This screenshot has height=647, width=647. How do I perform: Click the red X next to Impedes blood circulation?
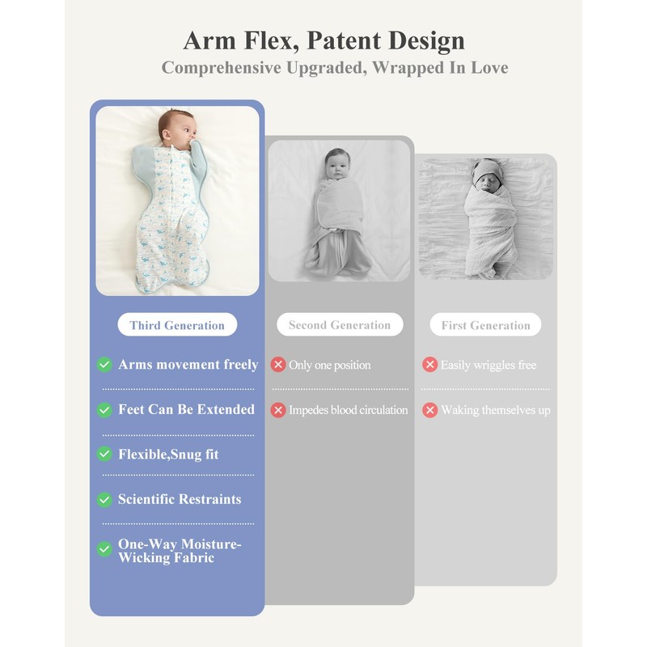tap(278, 410)
